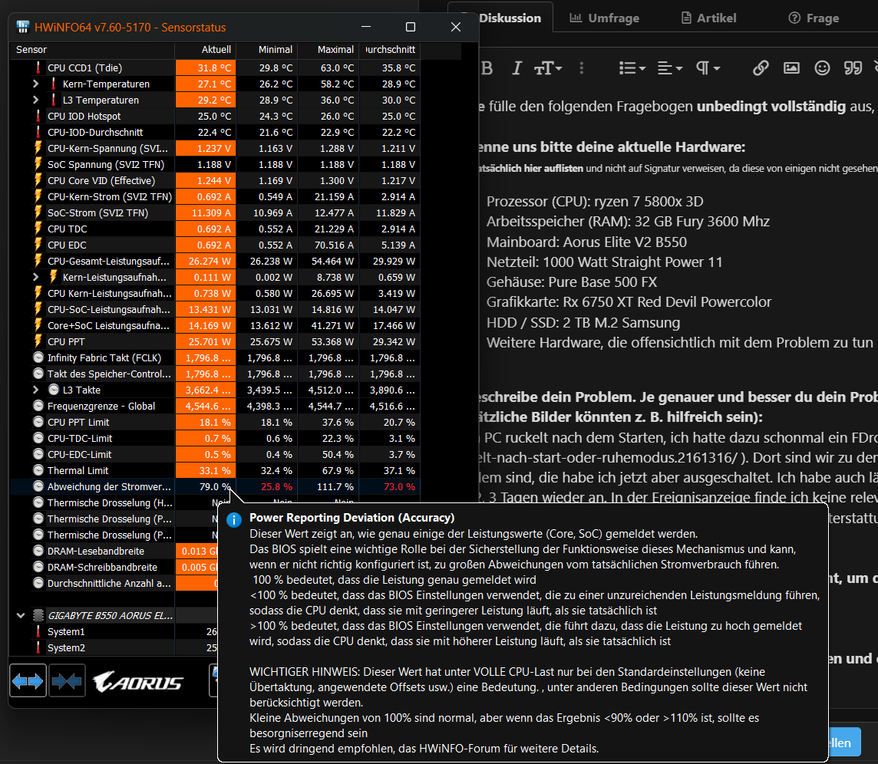The width and height of the screenshot is (878, 764).
Task: Expand the Kern-Leistungsaufnahme row
Action: [x=36, y=277]
